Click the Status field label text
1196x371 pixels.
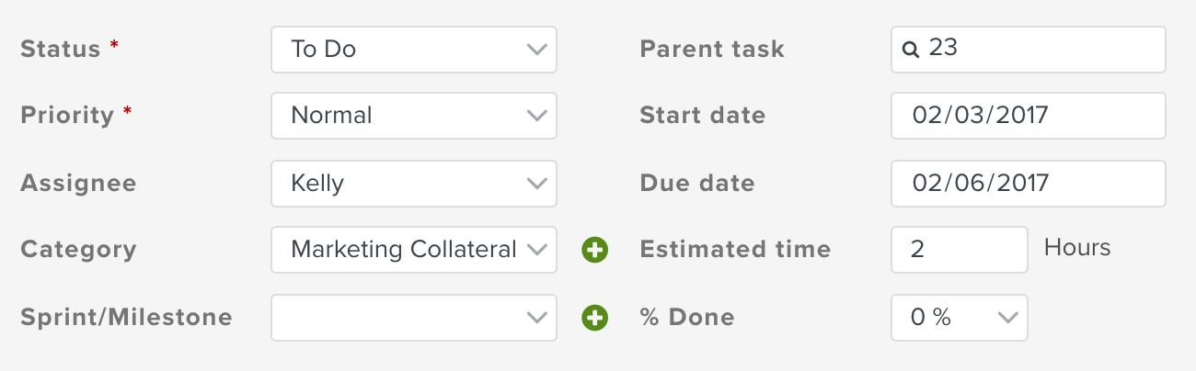60,50
